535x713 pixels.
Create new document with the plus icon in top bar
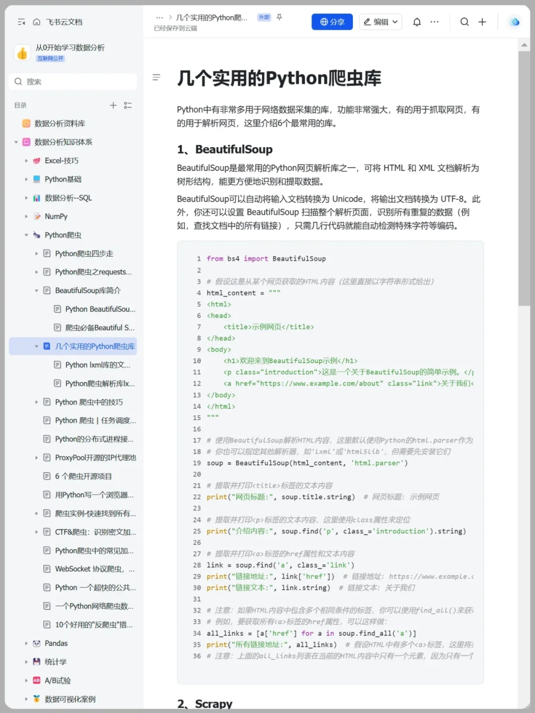tap(482, 22)
